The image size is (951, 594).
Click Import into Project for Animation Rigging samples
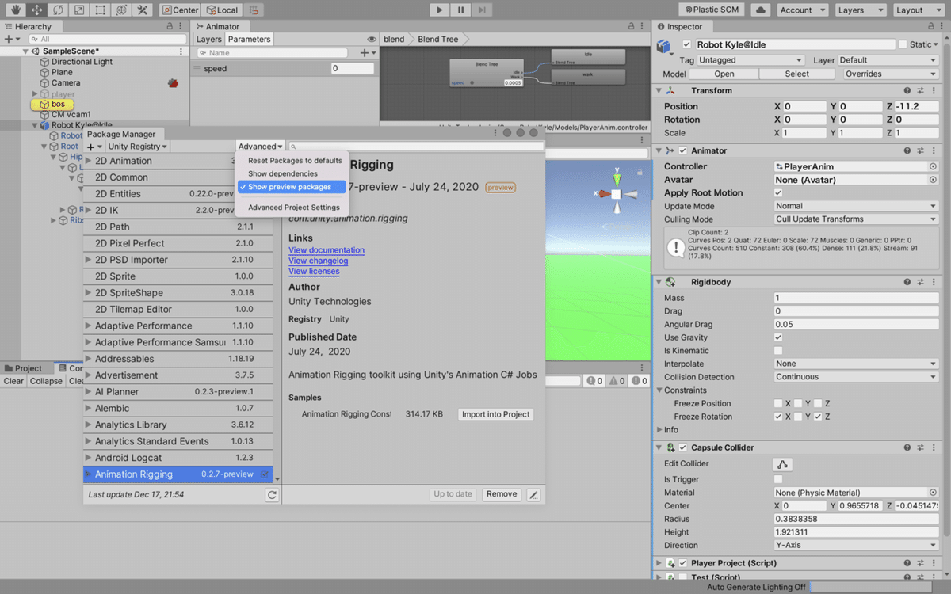click(x=495, y=413)
